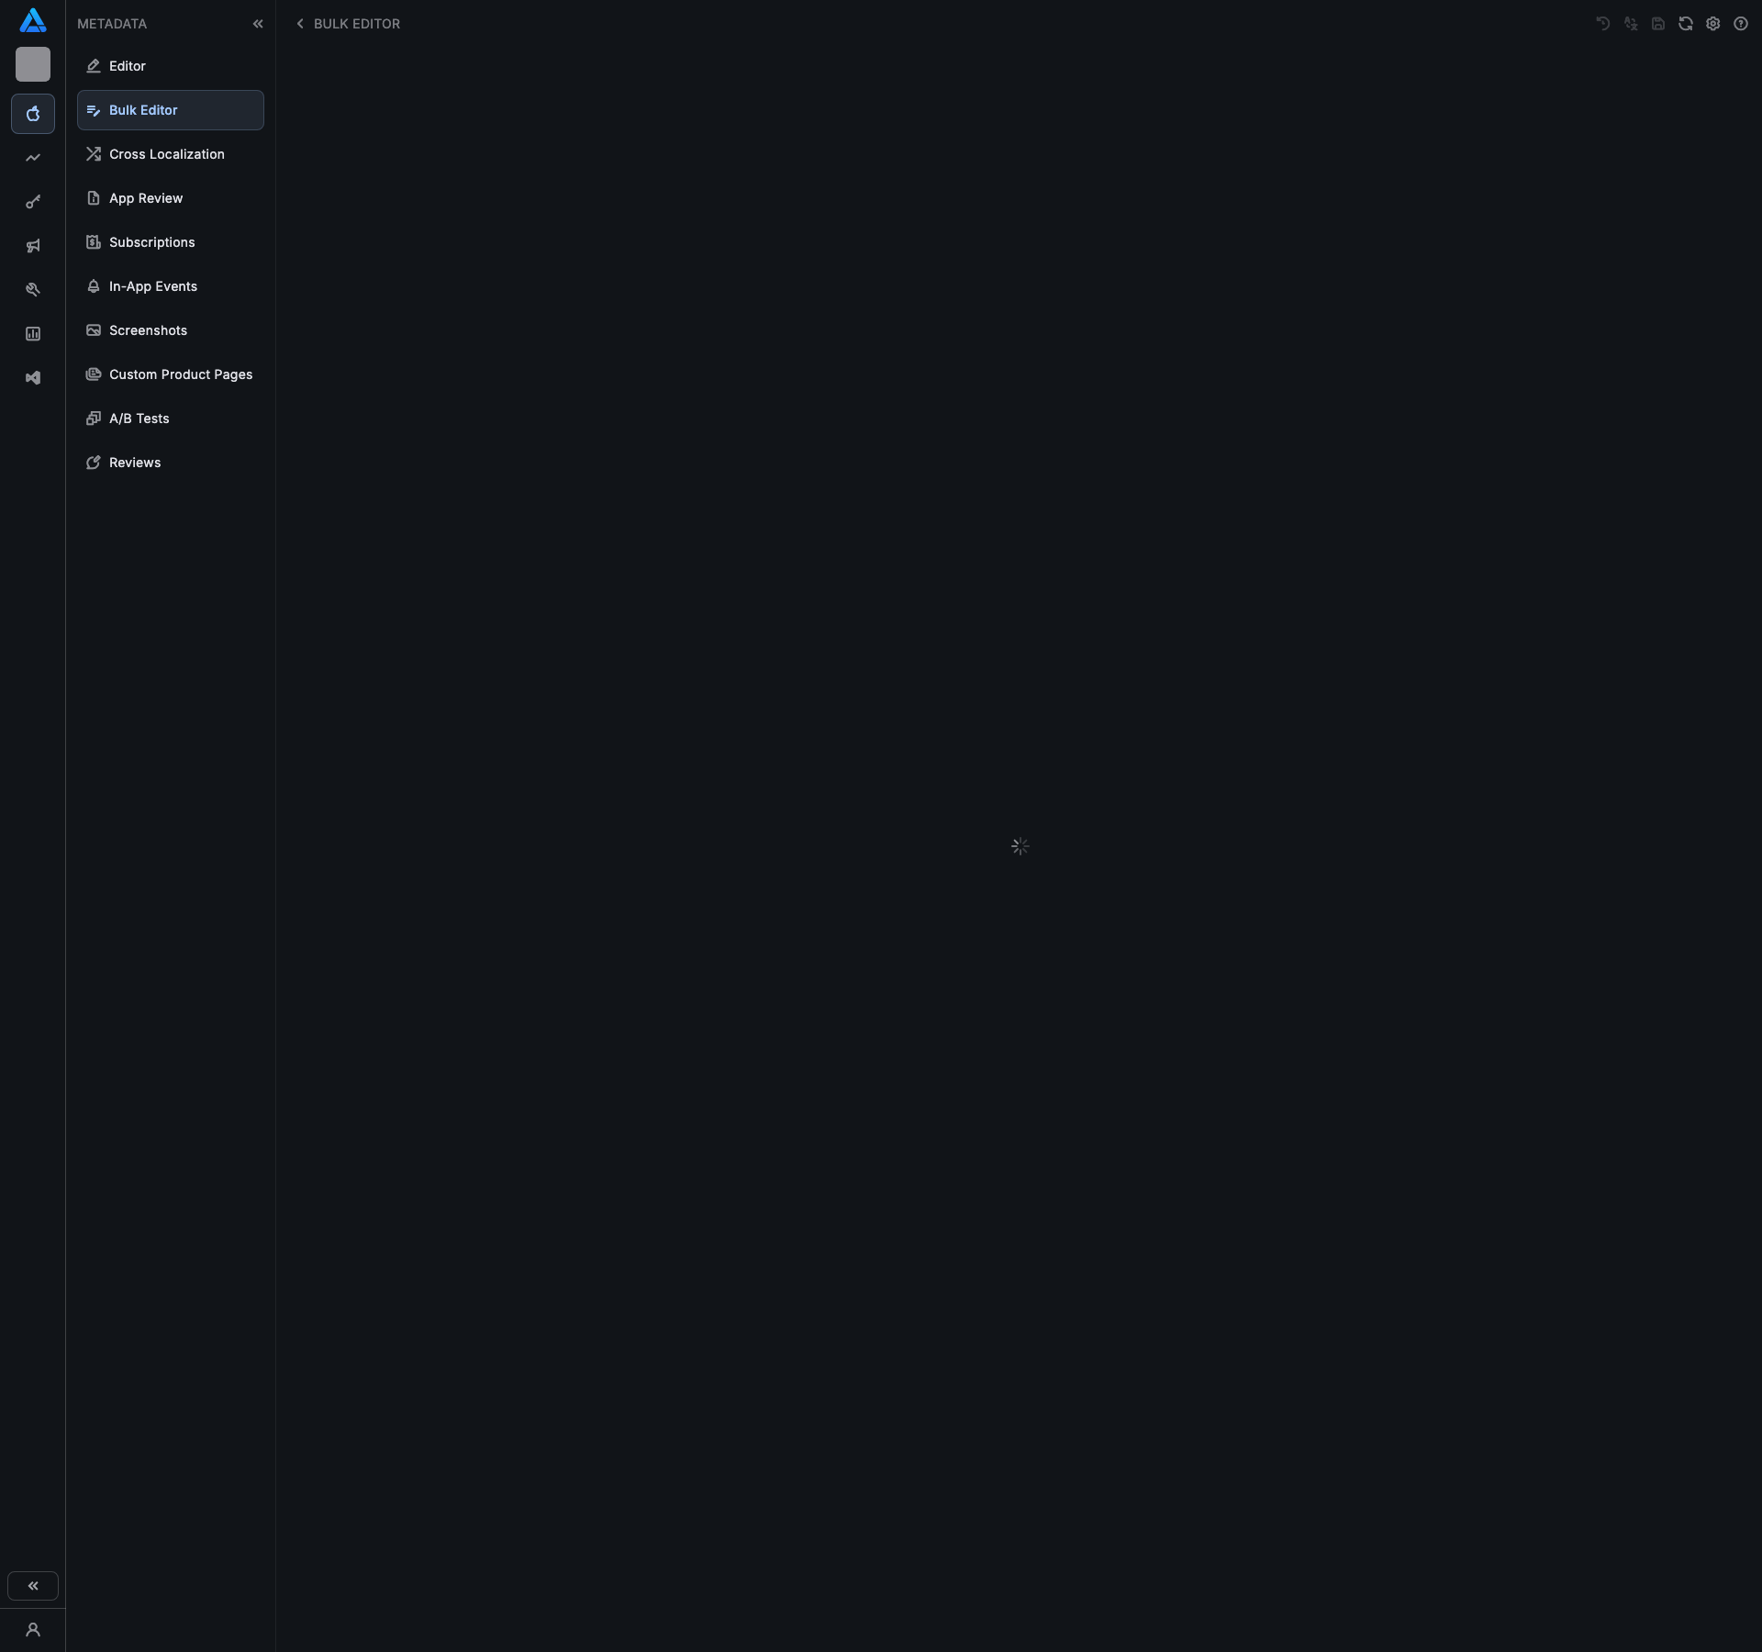Click the gray app thumbnail in left rail
This screenshot has width=1762, height=1652.
click(33, 64)
